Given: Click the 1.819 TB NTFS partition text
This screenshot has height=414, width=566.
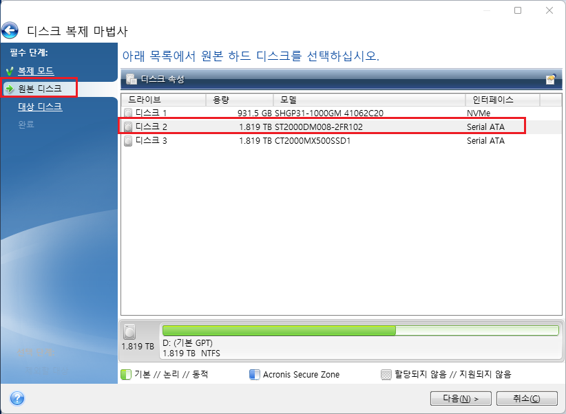Looking at the screenshot, I should click(191, 353).
